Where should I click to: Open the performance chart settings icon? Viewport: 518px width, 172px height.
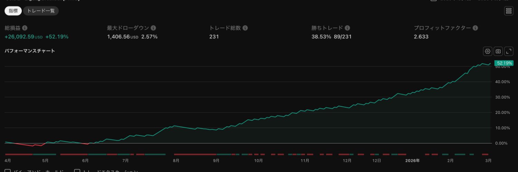[x=488, y=51]
